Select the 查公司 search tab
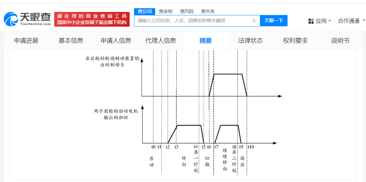 click(145, 11)
